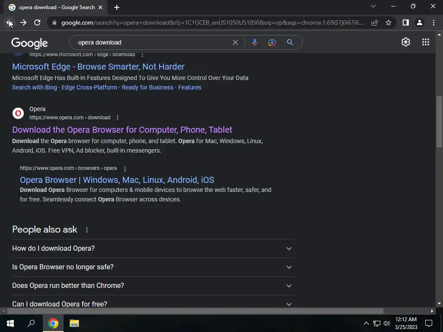The height and width of the screenshot is (332, 443).
Task: Open a new tab with the plus button
Action: tap(117, 7)
